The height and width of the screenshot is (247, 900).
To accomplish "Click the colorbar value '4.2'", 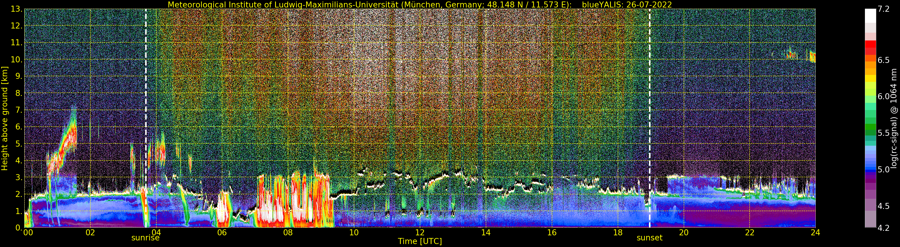I will coord(884,228).
